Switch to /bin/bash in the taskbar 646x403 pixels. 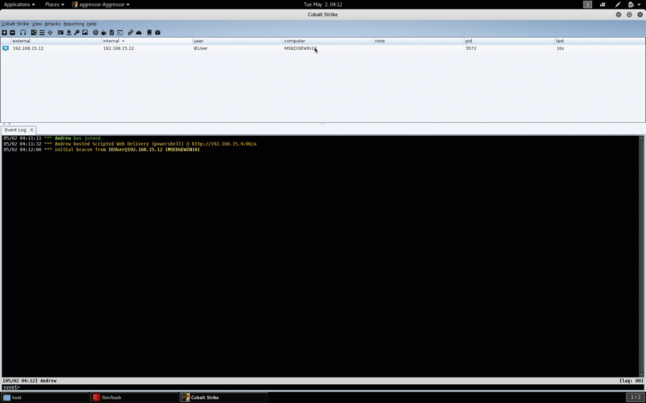pos(135,398)
